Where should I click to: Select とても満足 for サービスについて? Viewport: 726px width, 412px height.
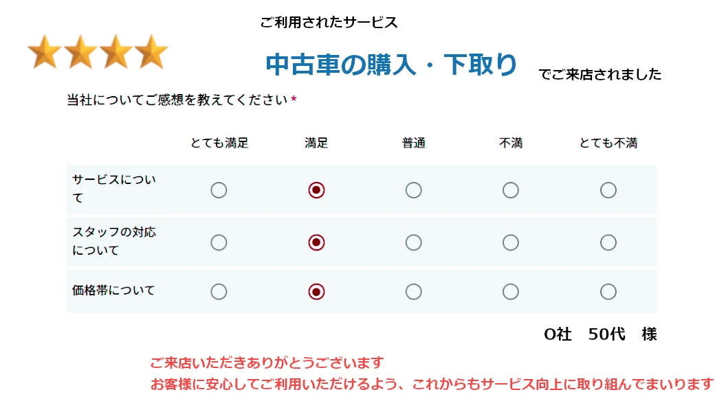click(219, 190)
